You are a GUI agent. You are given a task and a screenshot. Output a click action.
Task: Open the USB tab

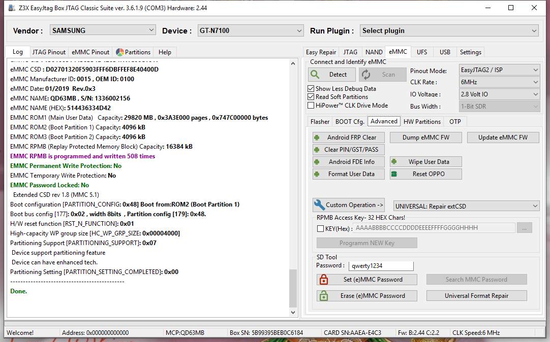[x=445, y=52]
